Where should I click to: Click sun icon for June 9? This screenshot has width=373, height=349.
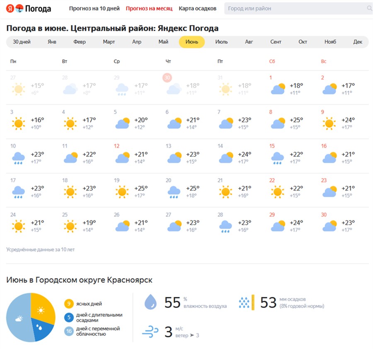(329, 124)
